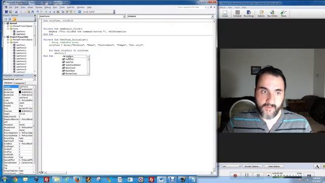The width and height of the screenshot is (325, 183).
Task: Click the Share icon in recorder window
Action: click(283, 14)
